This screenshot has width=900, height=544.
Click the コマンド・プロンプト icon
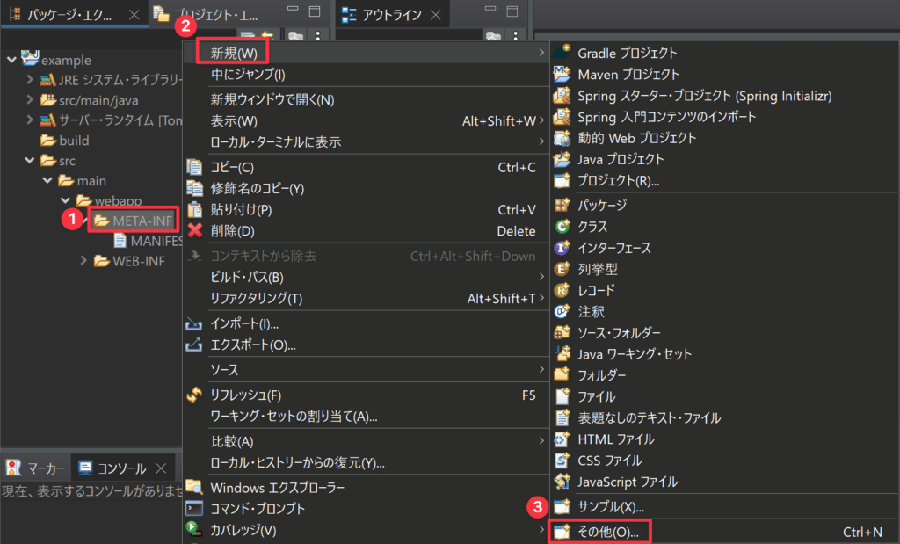point(195,509)
